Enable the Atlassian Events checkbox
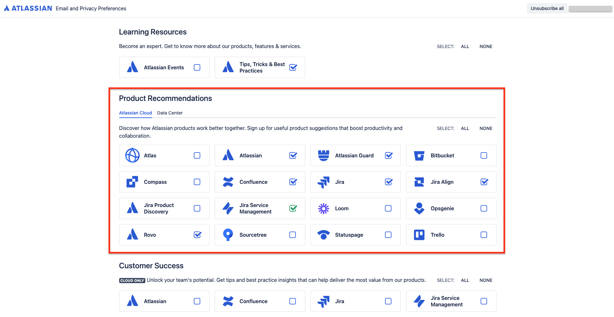 click(197, 67)
